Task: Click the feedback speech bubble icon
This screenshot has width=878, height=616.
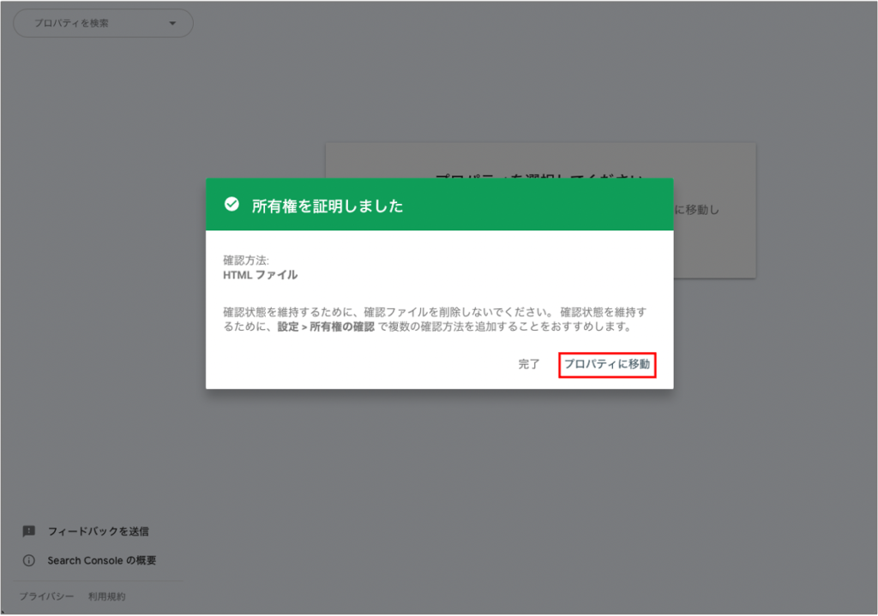Action: click(x=28, y=531)
